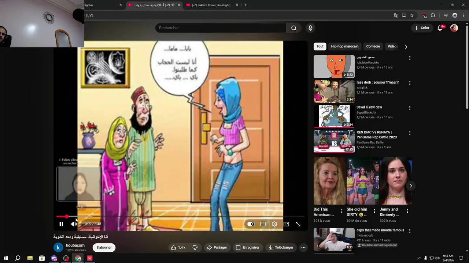The image size is (469, 263).
Task: Open more actions ellipsis below the video
Action: (x=303, y=247)
